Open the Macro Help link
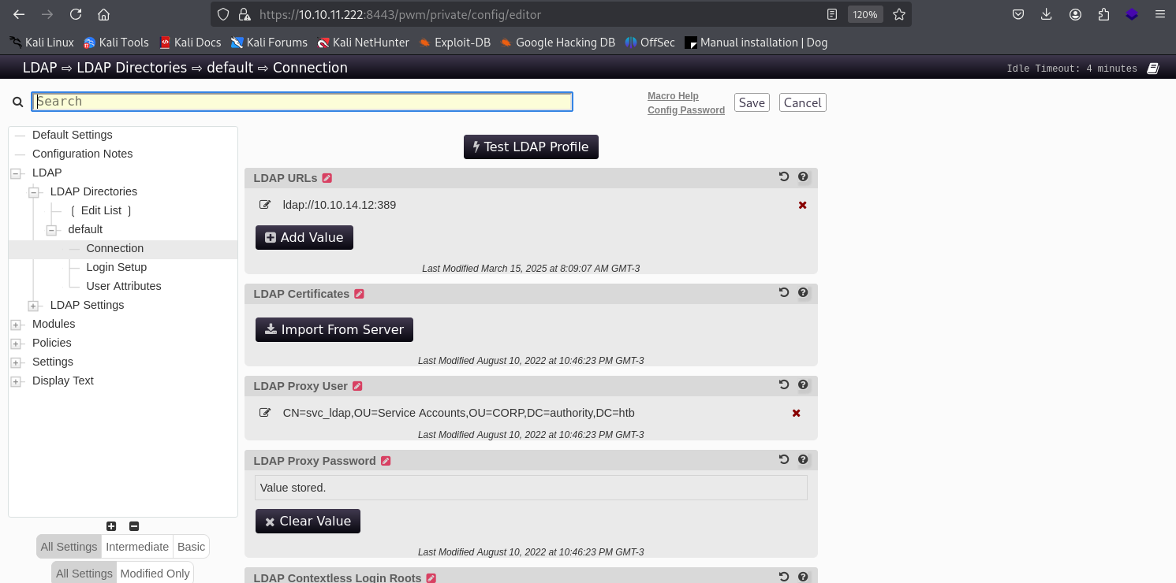This screenshot has height=583, width=1176. 673,96
